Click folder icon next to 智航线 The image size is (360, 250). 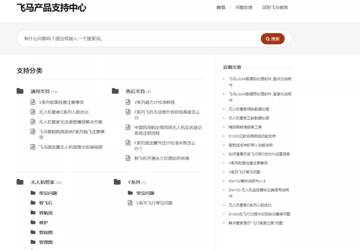click(x=33, y=212)
